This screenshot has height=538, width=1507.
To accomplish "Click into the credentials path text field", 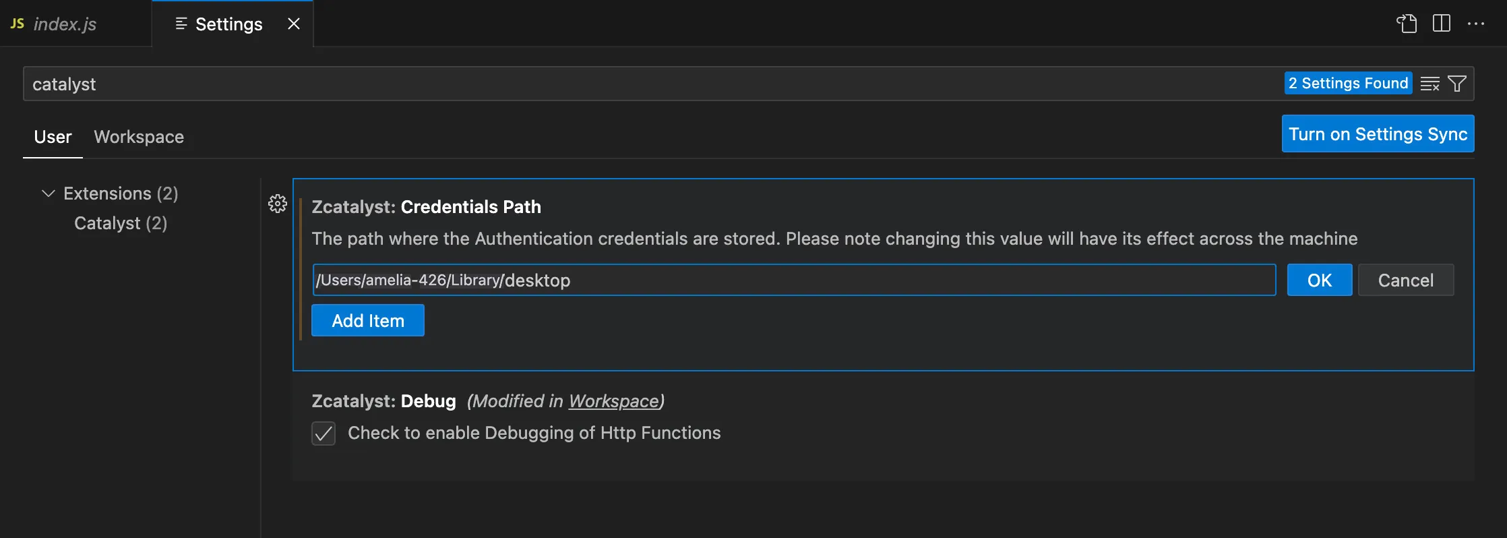I will (x=794, y=280).
